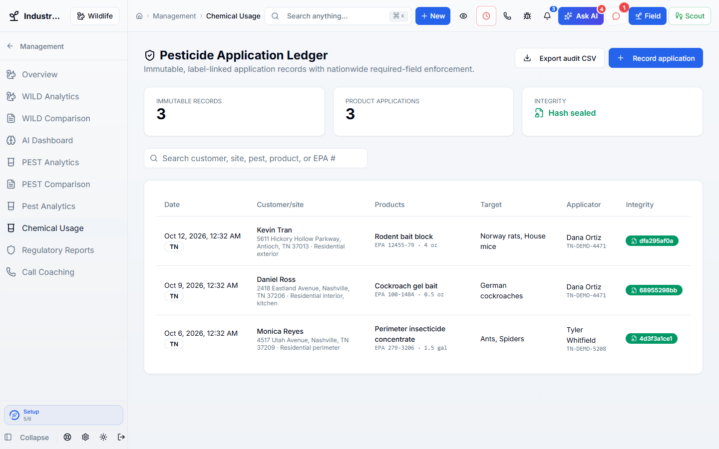This screenshot has height=449, width=719.
Task: Focus the Search anything box
Action: 338,16
